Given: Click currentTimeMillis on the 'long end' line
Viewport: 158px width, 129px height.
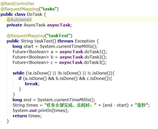Looking at the screenshot, I should (x=72, y=100).
